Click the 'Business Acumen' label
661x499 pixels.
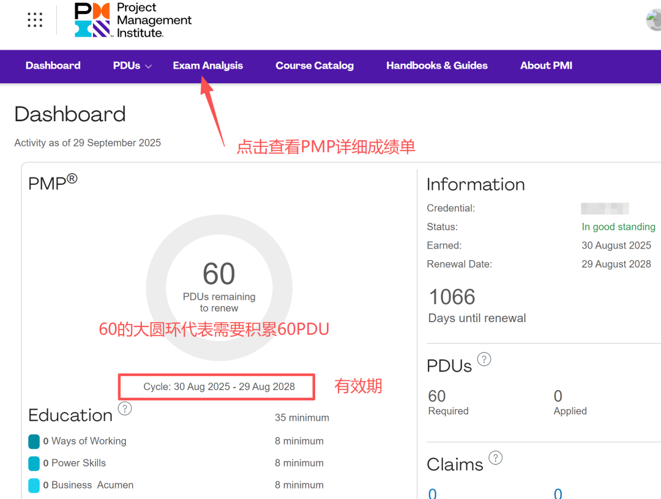click(92, 485)
